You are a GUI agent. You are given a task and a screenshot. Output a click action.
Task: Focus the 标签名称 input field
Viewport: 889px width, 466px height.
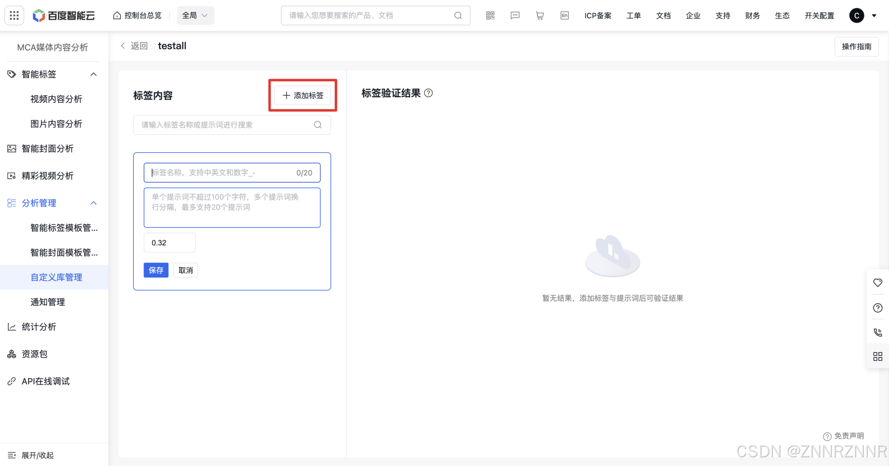click(222, 173)
